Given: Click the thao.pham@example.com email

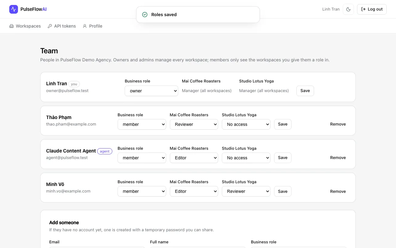Looking at the screenshot, I should (x=71, y=124).
